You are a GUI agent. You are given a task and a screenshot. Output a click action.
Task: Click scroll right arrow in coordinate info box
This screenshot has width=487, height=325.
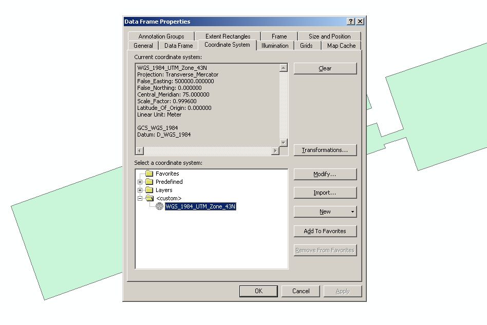pos(275,150)
